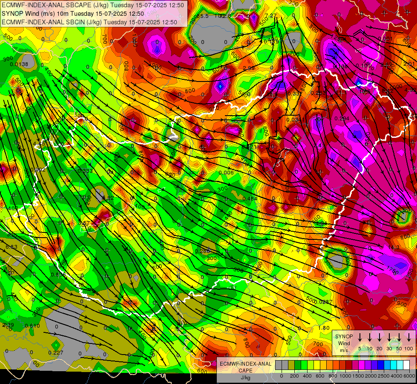Screen dimensions: 417x384
Task: Click the 30 m/s wind arrow in legend
Action: coord(389,337)
